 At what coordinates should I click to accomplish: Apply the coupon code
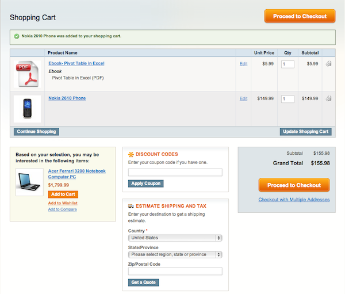145,184
